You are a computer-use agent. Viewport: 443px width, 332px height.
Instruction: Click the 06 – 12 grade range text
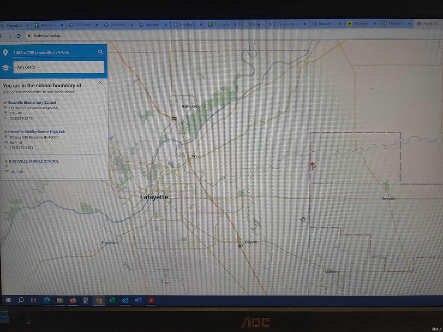(16, 142)
